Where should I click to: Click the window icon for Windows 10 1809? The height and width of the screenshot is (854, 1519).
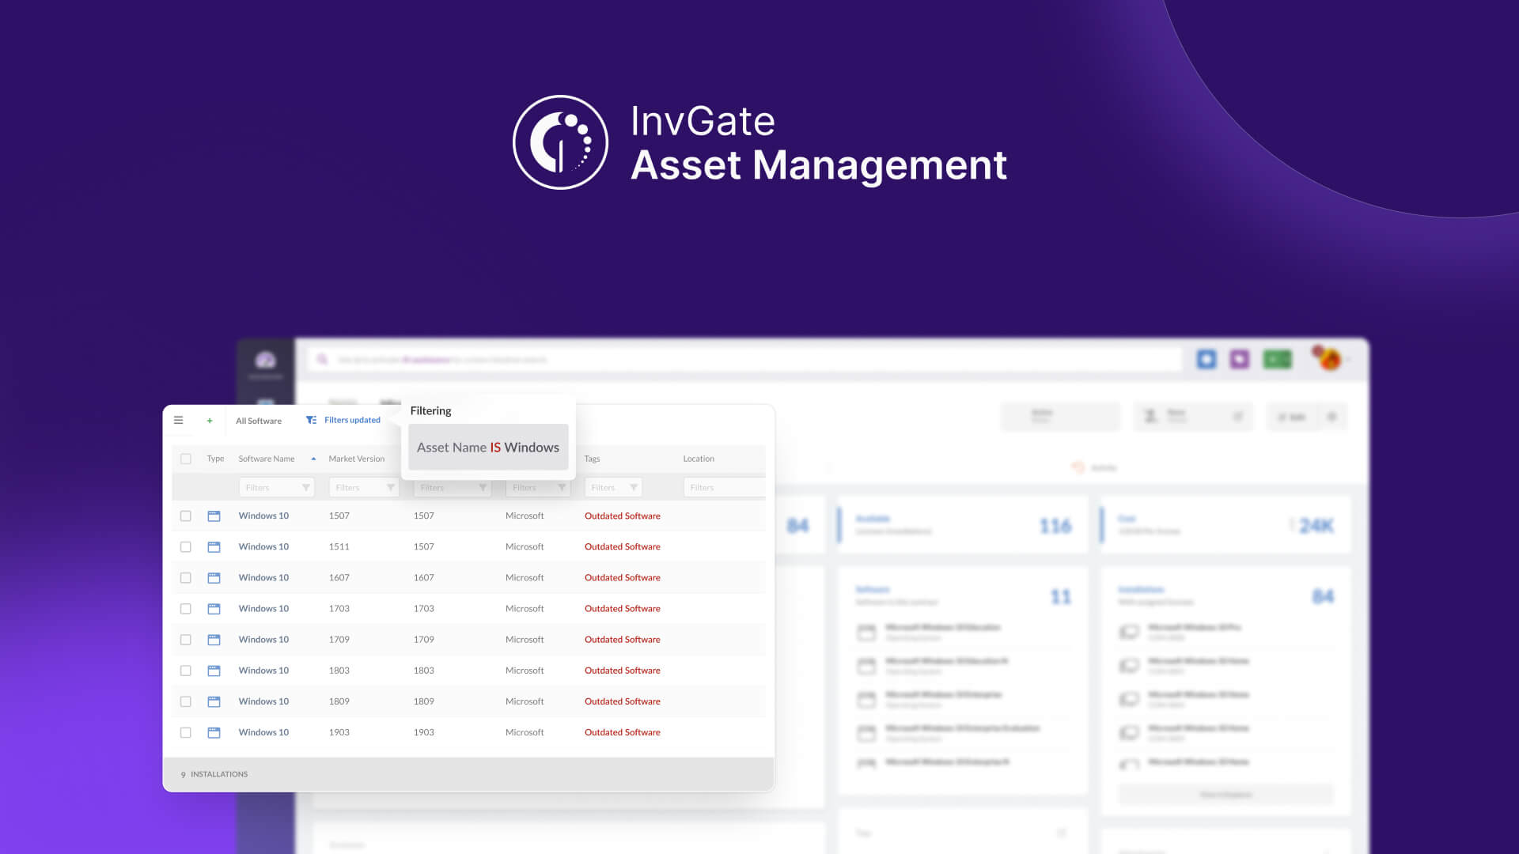214,701
